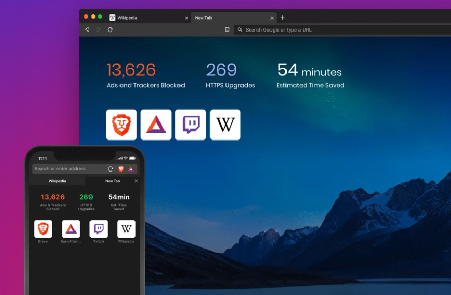
Task: Click desktop '269' HTTPS upgrades count
Action: (221, 70)
